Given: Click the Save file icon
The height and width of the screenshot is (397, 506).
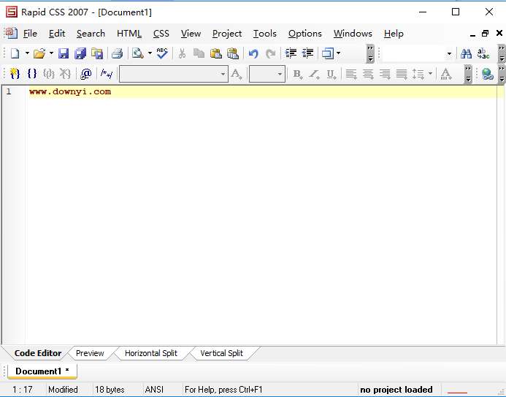Looking at the screenshot, I should pyautogui.click(x=64, y=53).
